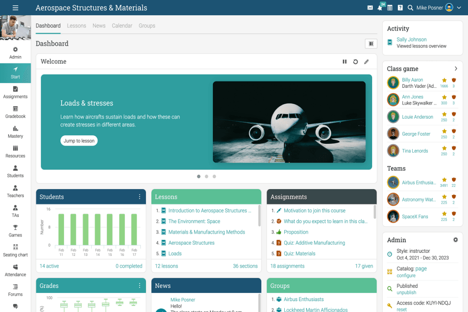The image size is (468, 312).
Task: Click the Jump to lesson button
Action: click(x=79, y=141)
